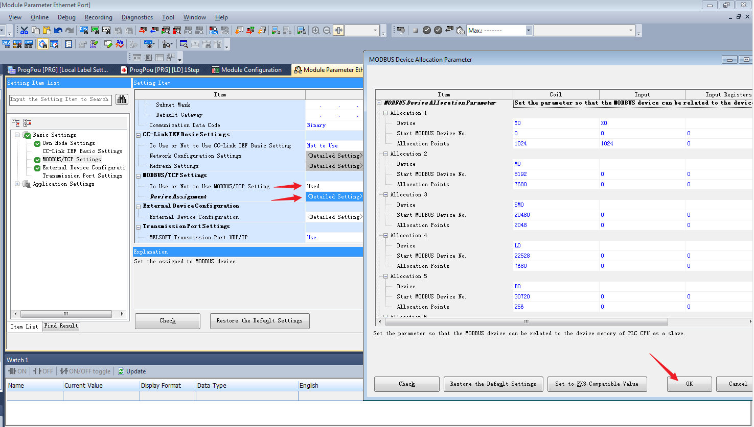Click the Cut scissors icon
The image size is (754, 427).
(24, 31)
